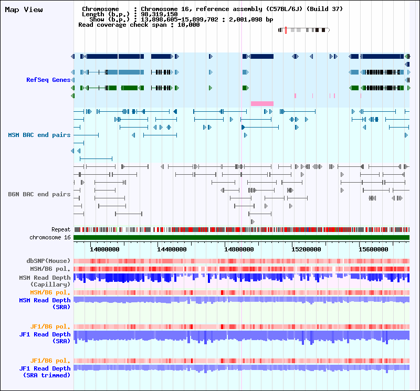Viewport: 420px width, 391px height.
Task: Select the 15200000 position on the ruler
Action: (x=306, y=249)
